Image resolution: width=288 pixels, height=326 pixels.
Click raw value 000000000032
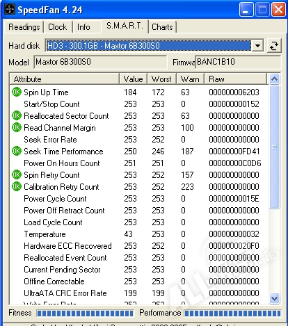click(x=234, y=234)
